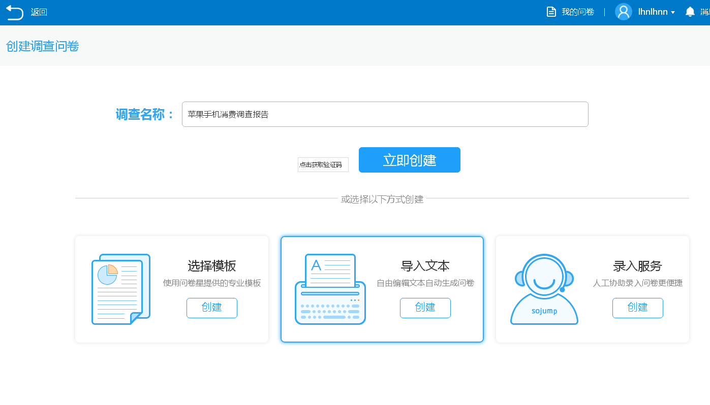Click the 返回 link text
710x405 pixels.
(39, 12)
